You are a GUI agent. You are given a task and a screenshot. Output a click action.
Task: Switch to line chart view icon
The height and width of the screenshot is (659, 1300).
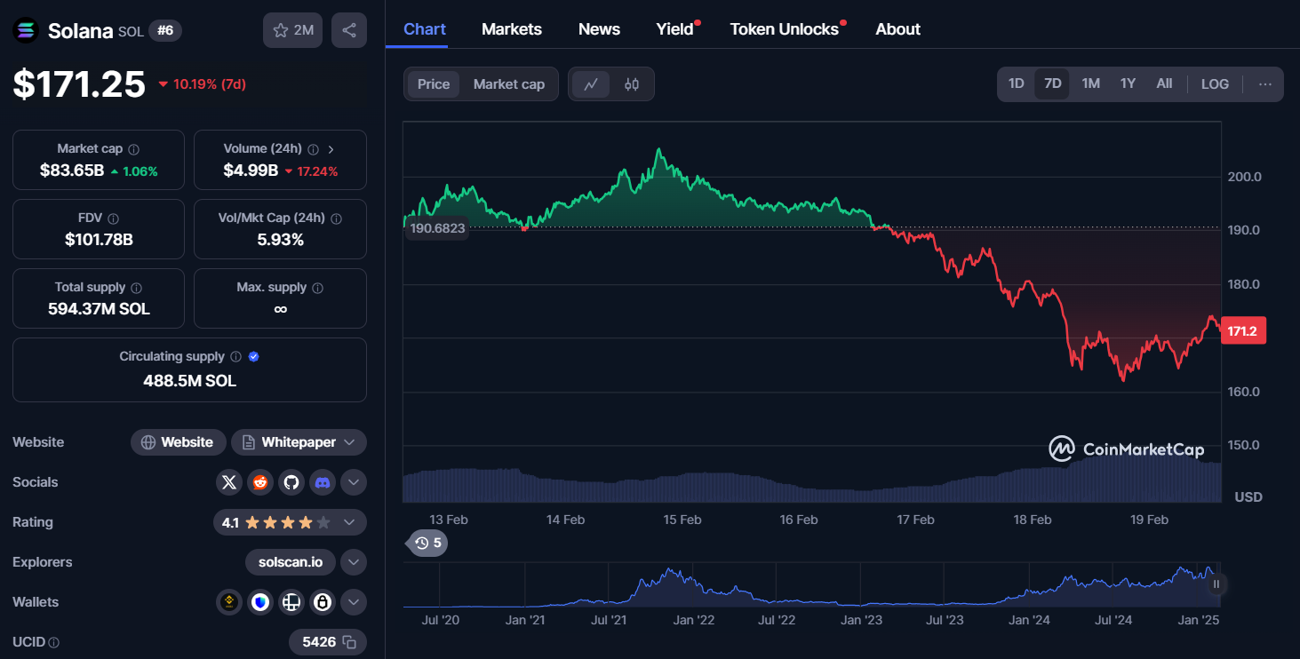[591, 84]
